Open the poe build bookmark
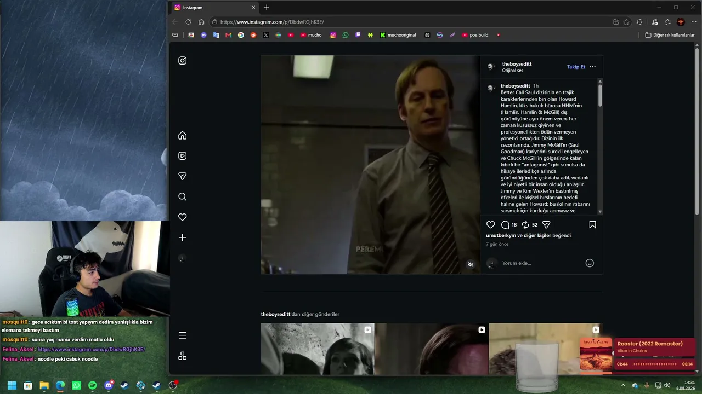The image size is (702, 394). click(x=475, y=35)
